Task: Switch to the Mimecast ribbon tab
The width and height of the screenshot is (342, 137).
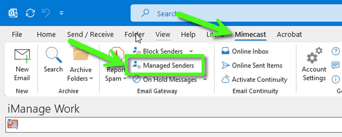Action: (x=250, y=34)
